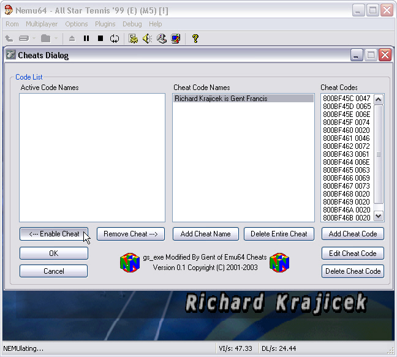Select cheat code 800BF467 0073
Image resolution: width=397 pixels, height=357 pixels.
pos(347,186)
